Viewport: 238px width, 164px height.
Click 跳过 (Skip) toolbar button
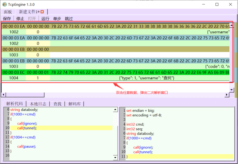pyautogui.click(x=69, y=19)
